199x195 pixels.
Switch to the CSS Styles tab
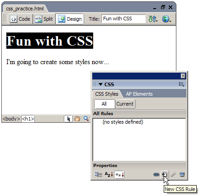pyautogui.click(x=107, y=94)
